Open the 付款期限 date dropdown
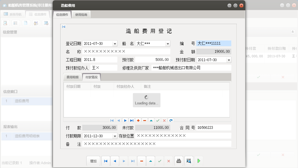Viewport: 298px width, 168px height. pos(115,136)
